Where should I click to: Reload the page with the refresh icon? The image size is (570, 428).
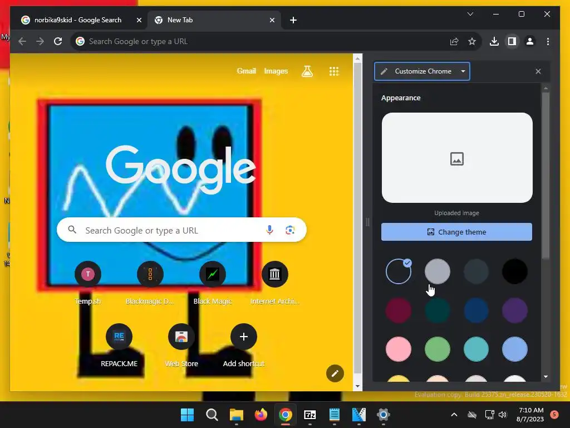pyautogui.click(x=58, y=41)
